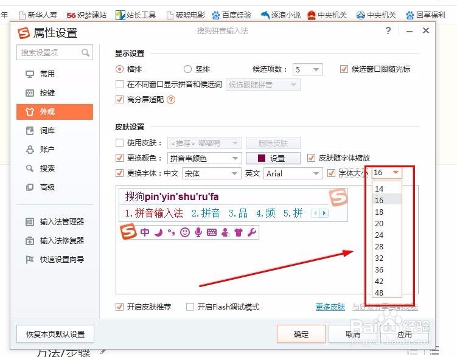The image size is (457, 357).
Task: Open the 候选项数 dropdown
Action: [307, 69]
